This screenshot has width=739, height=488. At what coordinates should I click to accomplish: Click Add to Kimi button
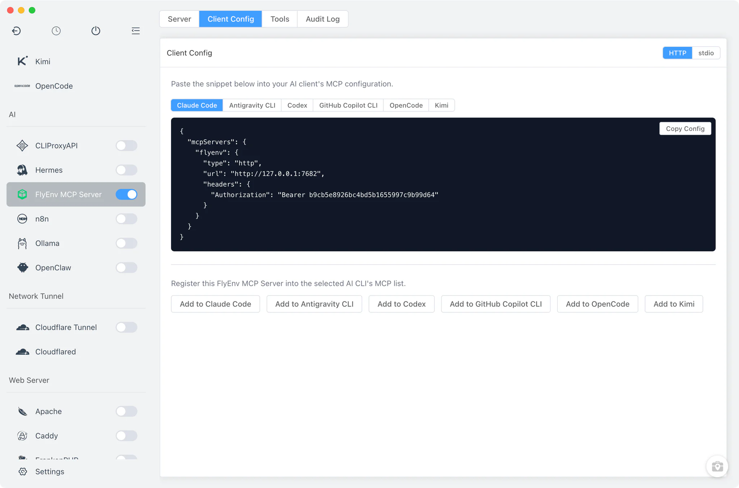point(674,304)
